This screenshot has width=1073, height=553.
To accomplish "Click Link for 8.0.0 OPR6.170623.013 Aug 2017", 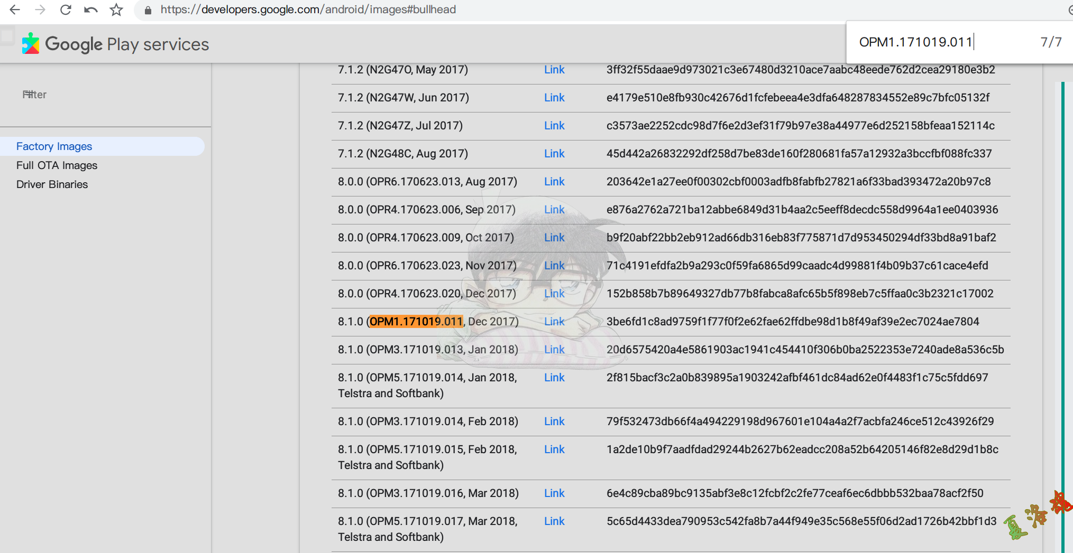I will click(x=554, y=182).
